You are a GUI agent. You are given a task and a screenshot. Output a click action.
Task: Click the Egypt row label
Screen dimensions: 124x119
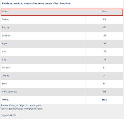(x=5, y=43)
